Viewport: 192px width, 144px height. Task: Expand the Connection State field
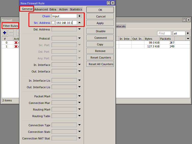point(79,132)
